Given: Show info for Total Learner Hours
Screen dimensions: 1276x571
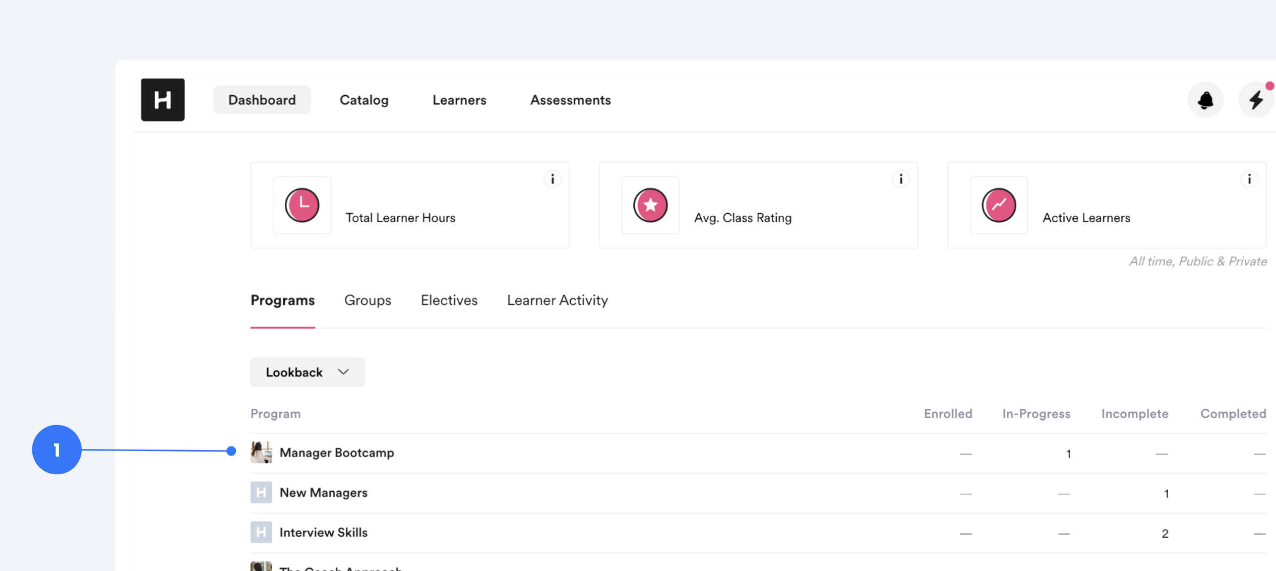Looking at the screenshot, I should (553, 179).
